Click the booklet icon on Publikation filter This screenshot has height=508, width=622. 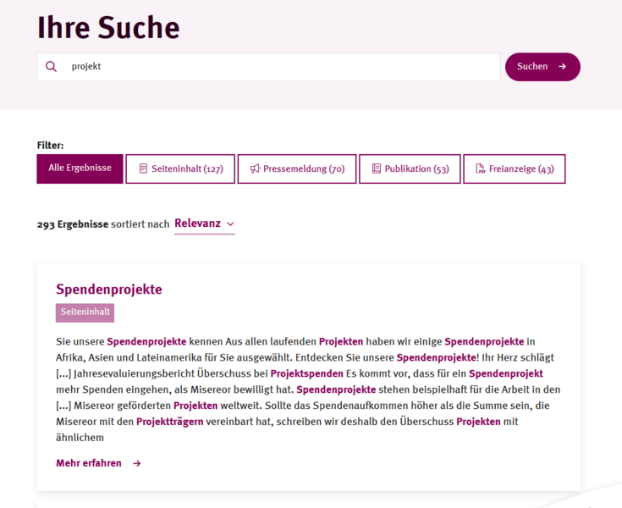click(377, 169)
